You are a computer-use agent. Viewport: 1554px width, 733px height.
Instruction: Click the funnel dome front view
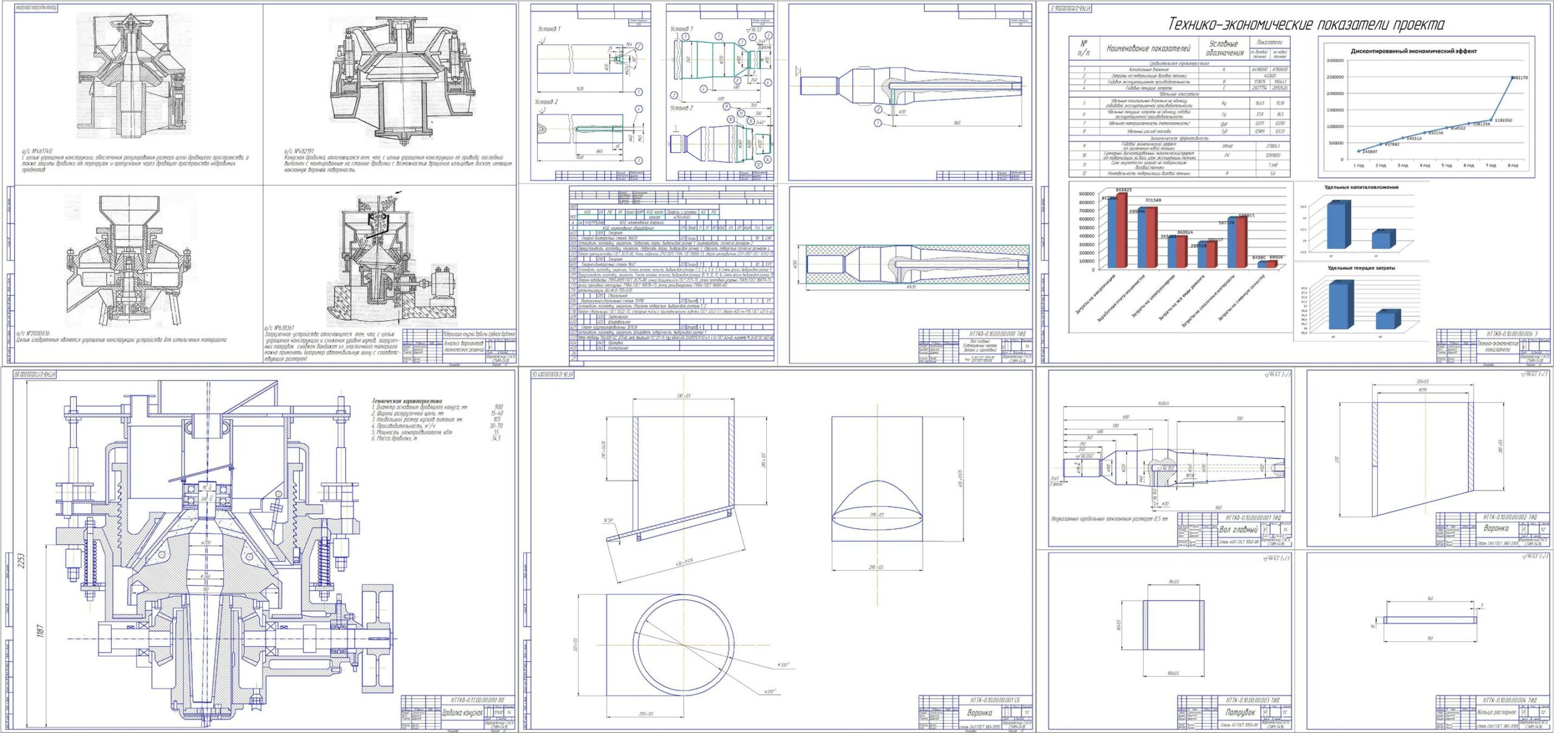(x=877, y=479)
